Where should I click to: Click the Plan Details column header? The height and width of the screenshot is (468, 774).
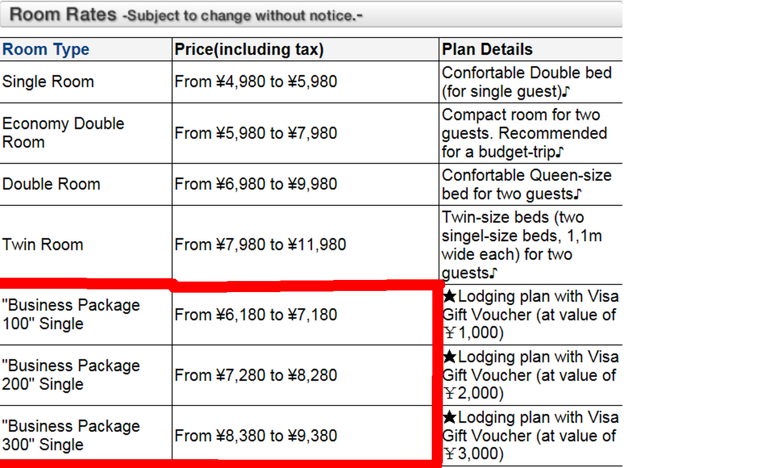pos(487,49)
